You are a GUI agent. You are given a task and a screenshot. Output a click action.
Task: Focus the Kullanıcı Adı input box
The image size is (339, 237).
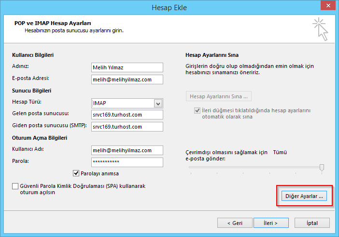pos(127,151)
